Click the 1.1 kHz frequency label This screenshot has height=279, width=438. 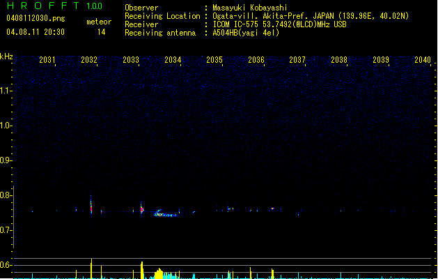(x=6, y=91)
